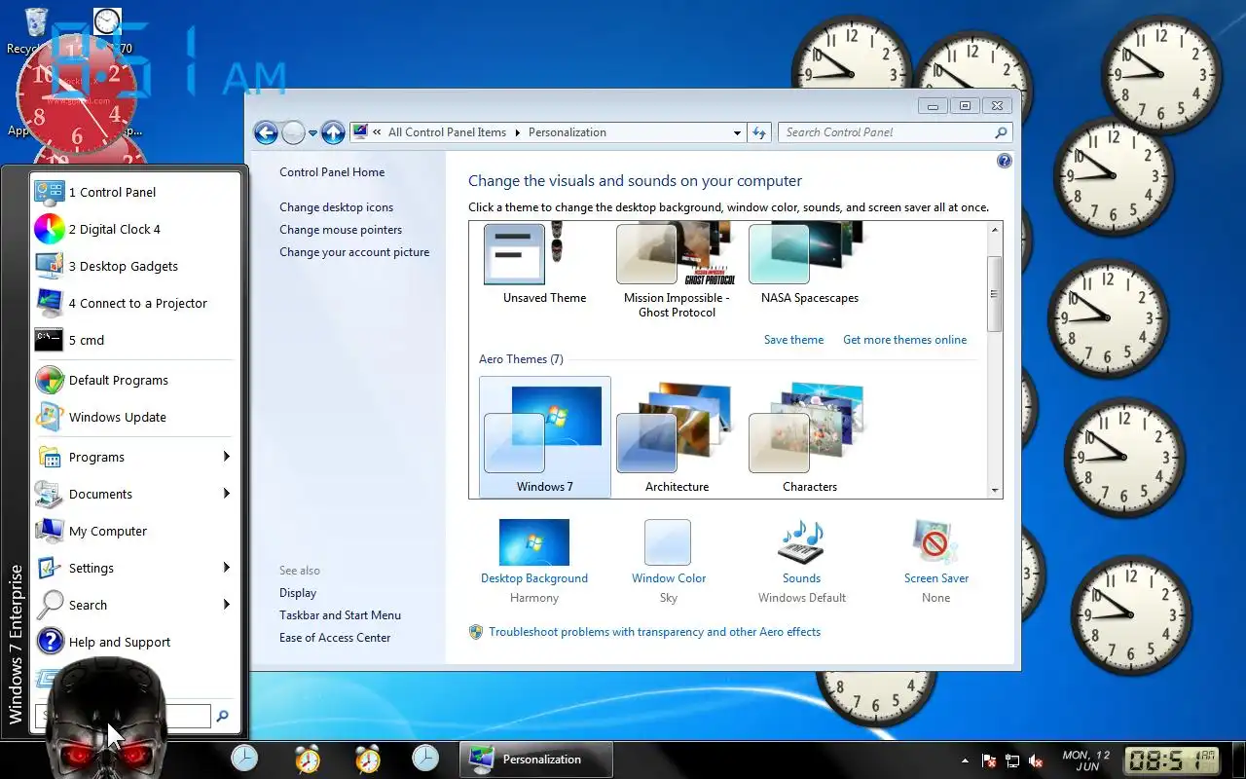Viewport: 1246px width, 779px height.
Task: Select the Architecture theme
Action: [x=678, y=437]
